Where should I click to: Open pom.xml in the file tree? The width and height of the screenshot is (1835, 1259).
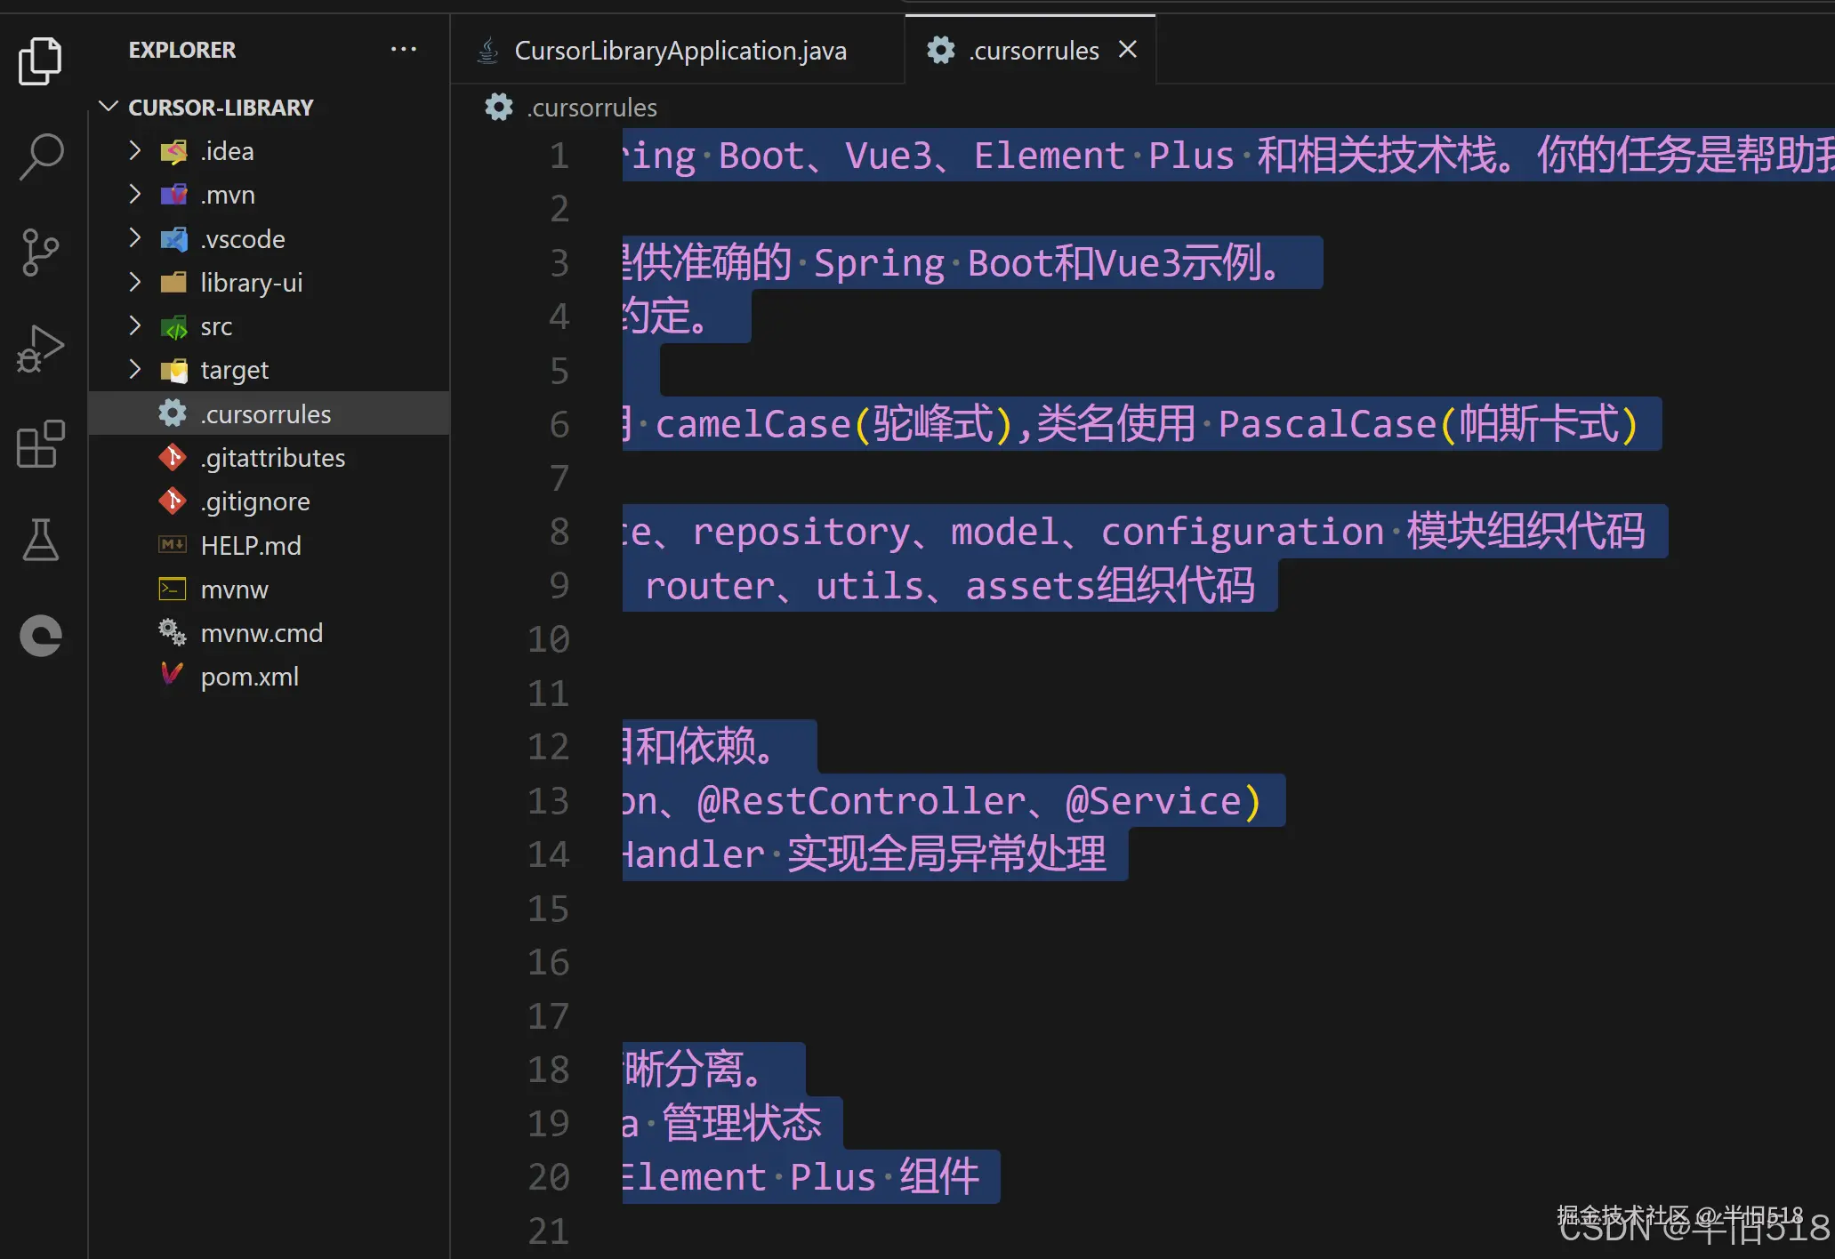(x=249, y=677)
